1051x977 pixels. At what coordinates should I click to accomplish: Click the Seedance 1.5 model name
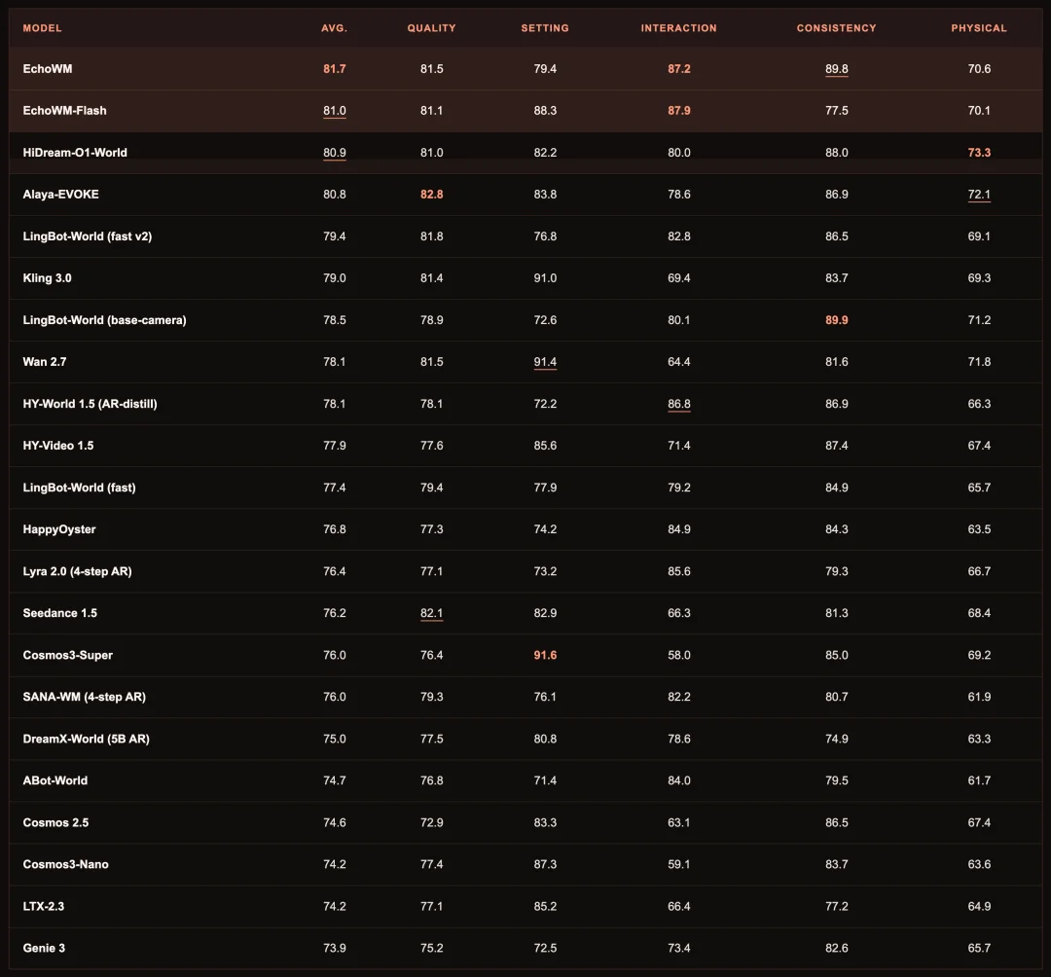tap(59, 613)
